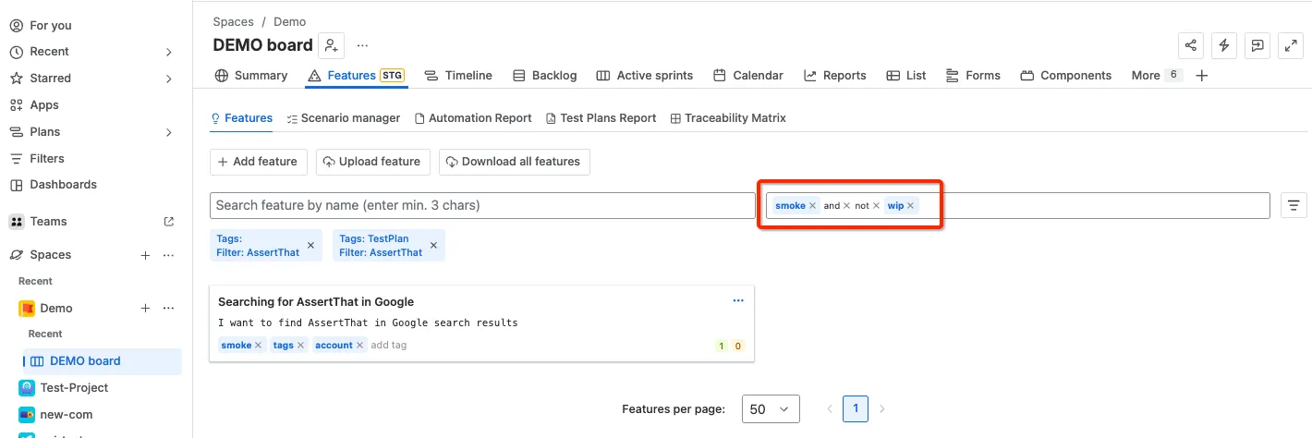Click the lightning bolt automation icon
The width and height of the screenshot is (1312, 438).
[1224, 45]
